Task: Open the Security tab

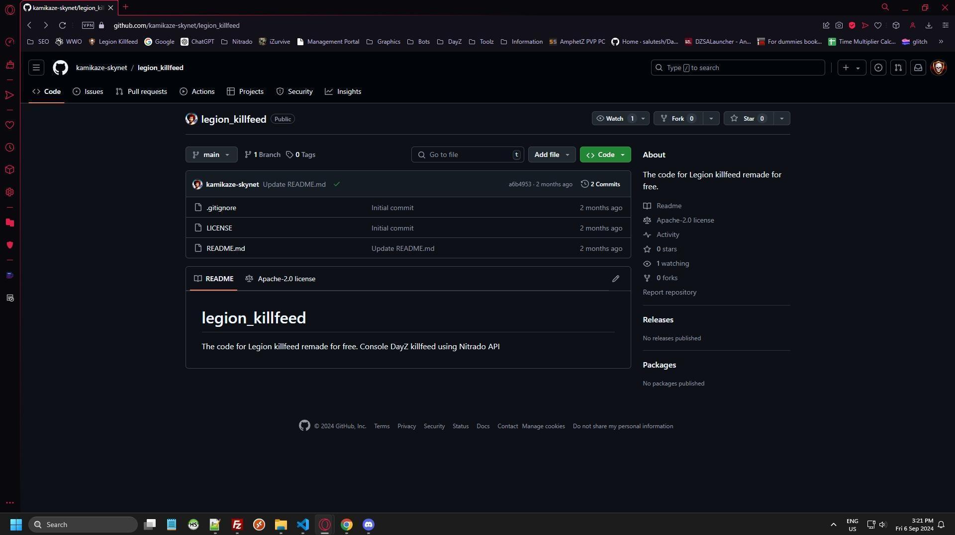Action: coord(294,91)
